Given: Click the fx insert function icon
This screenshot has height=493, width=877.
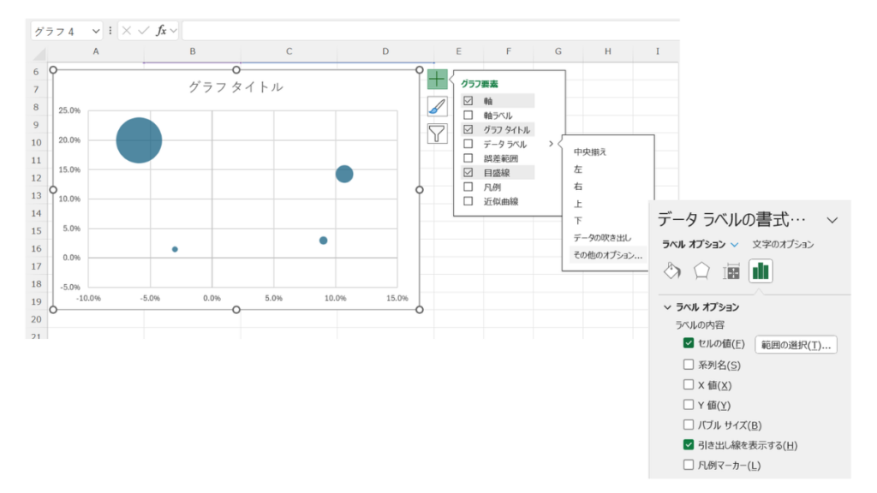Looking at the screenshot, I should point(161,31).
